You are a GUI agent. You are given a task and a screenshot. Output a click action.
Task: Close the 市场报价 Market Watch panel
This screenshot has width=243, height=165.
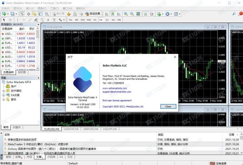[x=38, y=24]
